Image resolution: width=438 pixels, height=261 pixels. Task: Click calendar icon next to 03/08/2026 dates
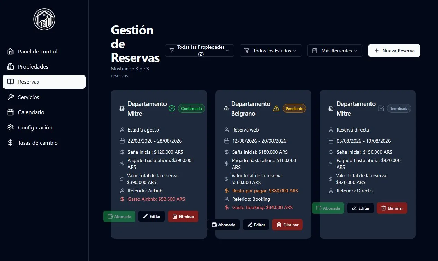coord(331,141)
